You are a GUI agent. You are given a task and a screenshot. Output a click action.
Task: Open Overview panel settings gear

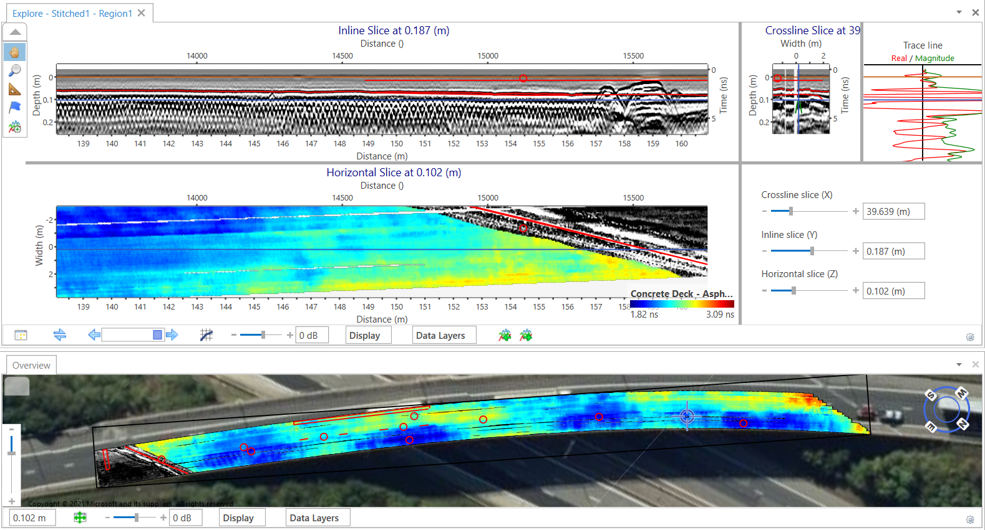tap(970, 519)
